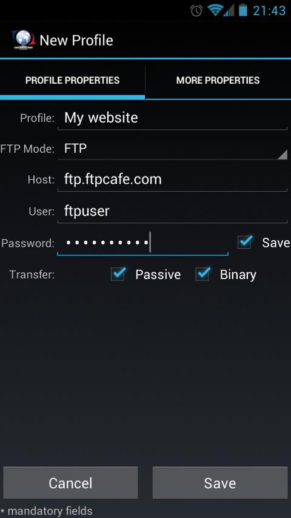Select the Profile Properties tab
291x518 pixels.
(72, 80)
